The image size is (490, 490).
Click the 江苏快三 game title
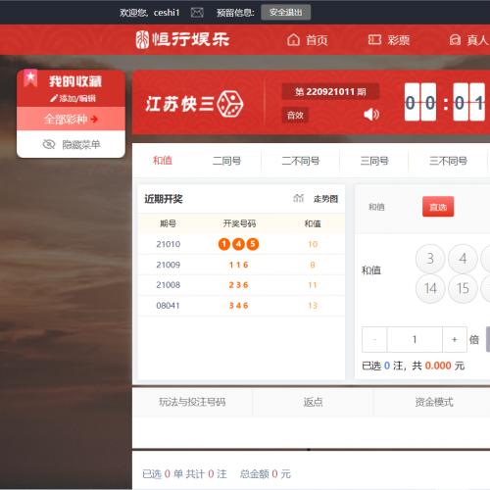pos(179,104)
